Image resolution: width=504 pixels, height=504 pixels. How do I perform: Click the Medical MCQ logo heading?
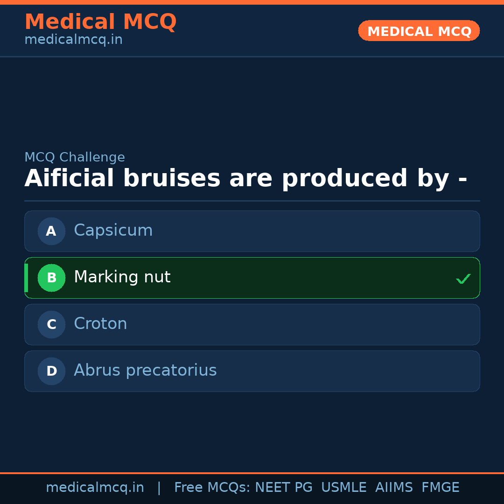tap(100, 21)
